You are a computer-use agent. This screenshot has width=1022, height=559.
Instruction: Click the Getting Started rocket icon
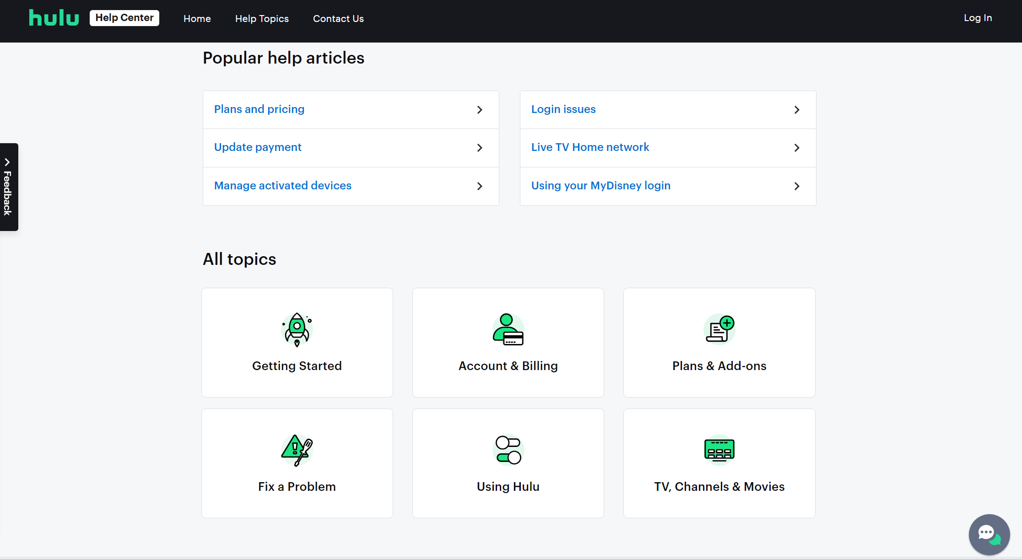click(x=297, y=330)
